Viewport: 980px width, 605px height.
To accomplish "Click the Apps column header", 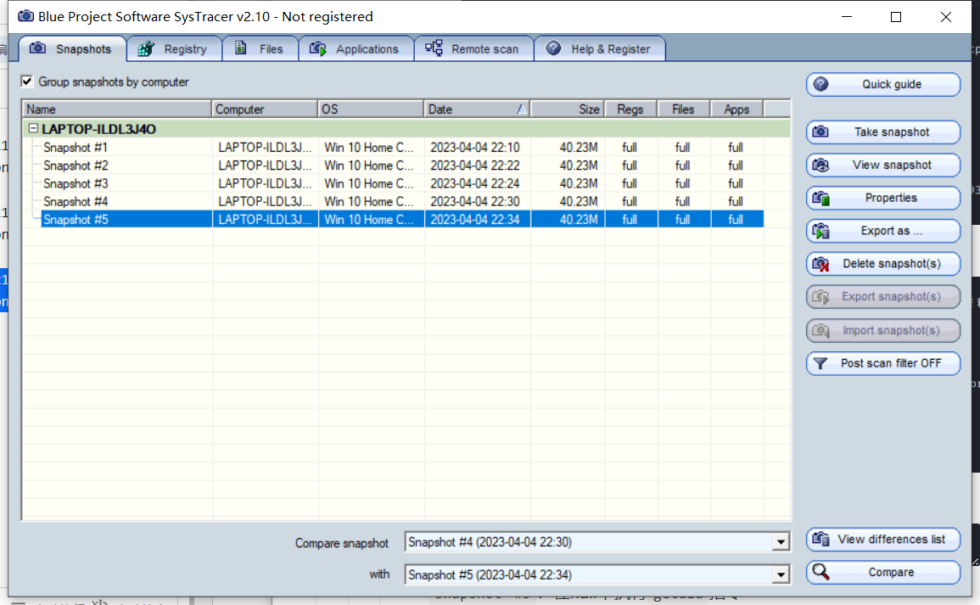I will [736, 109].
